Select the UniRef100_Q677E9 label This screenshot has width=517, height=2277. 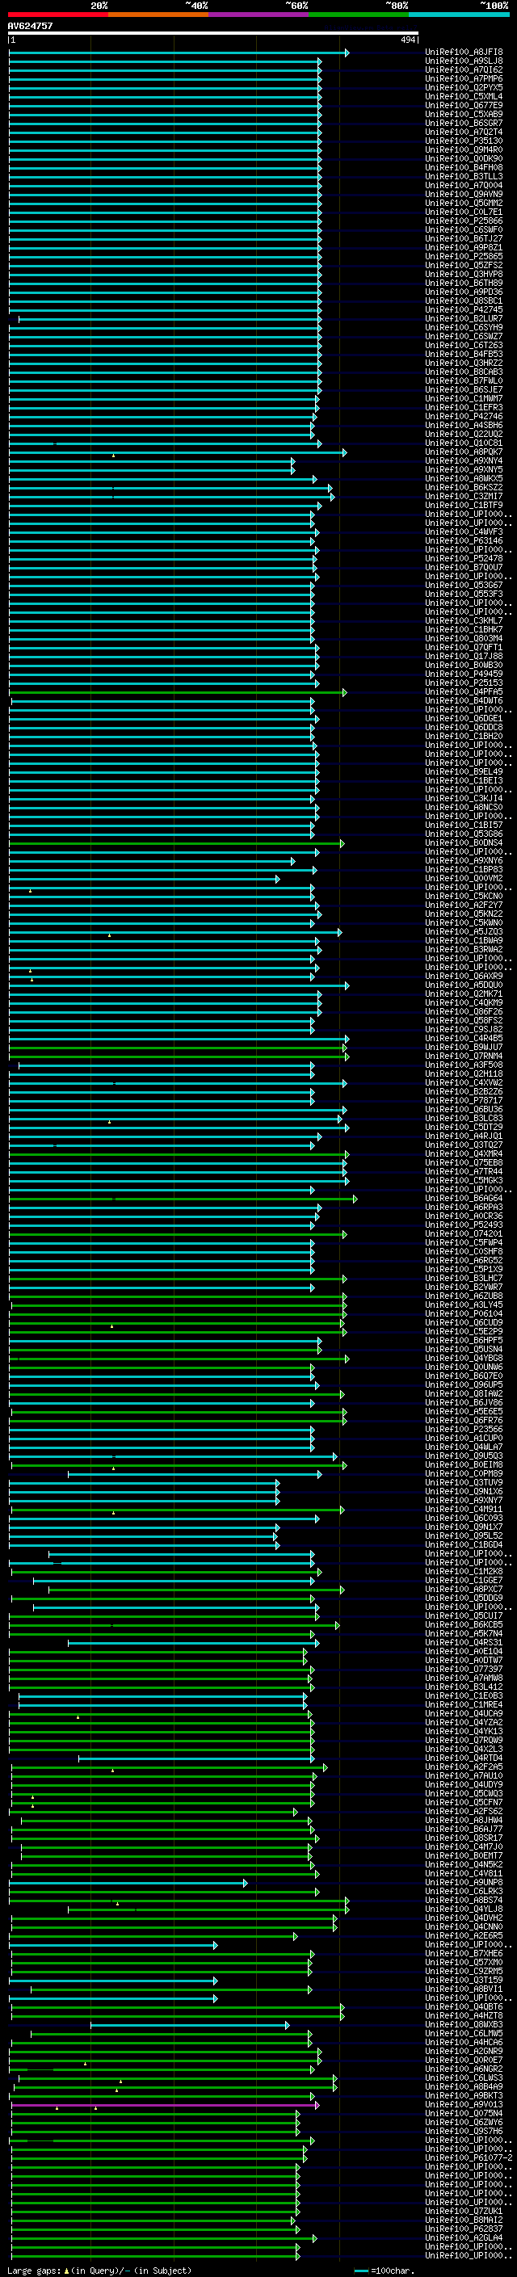[x=464, y=105]
